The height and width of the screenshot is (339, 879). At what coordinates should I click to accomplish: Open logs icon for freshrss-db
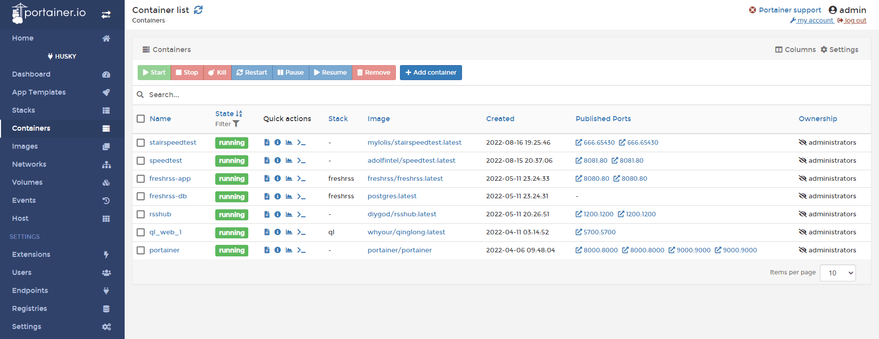(x=267, y=196)
